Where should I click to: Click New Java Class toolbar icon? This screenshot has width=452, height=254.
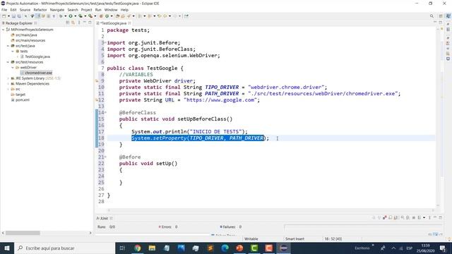(x=107, y=16)
